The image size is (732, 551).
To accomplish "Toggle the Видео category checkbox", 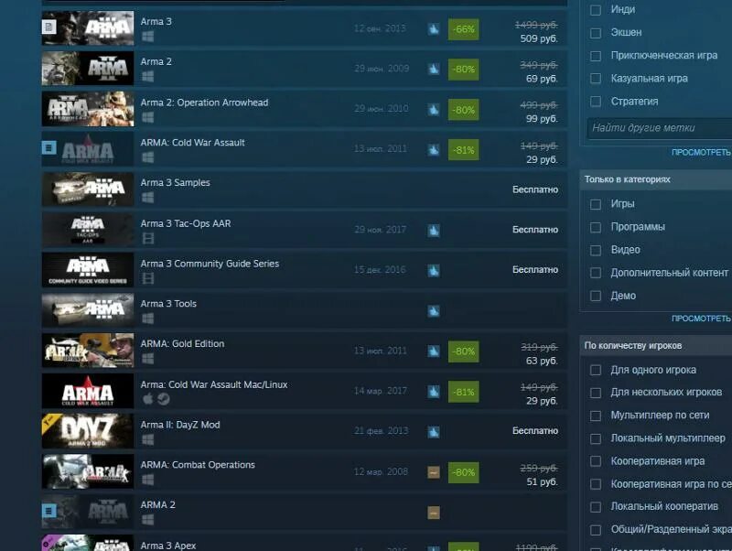I will tap(596, 250).
